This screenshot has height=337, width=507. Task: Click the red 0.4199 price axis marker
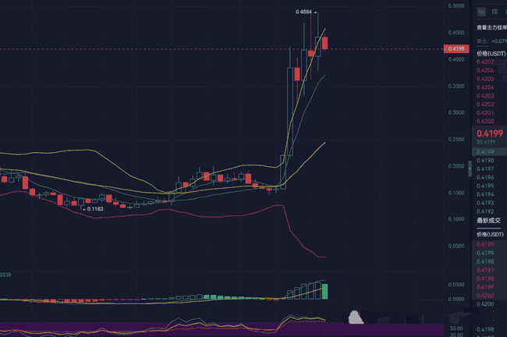coord(456,49)
